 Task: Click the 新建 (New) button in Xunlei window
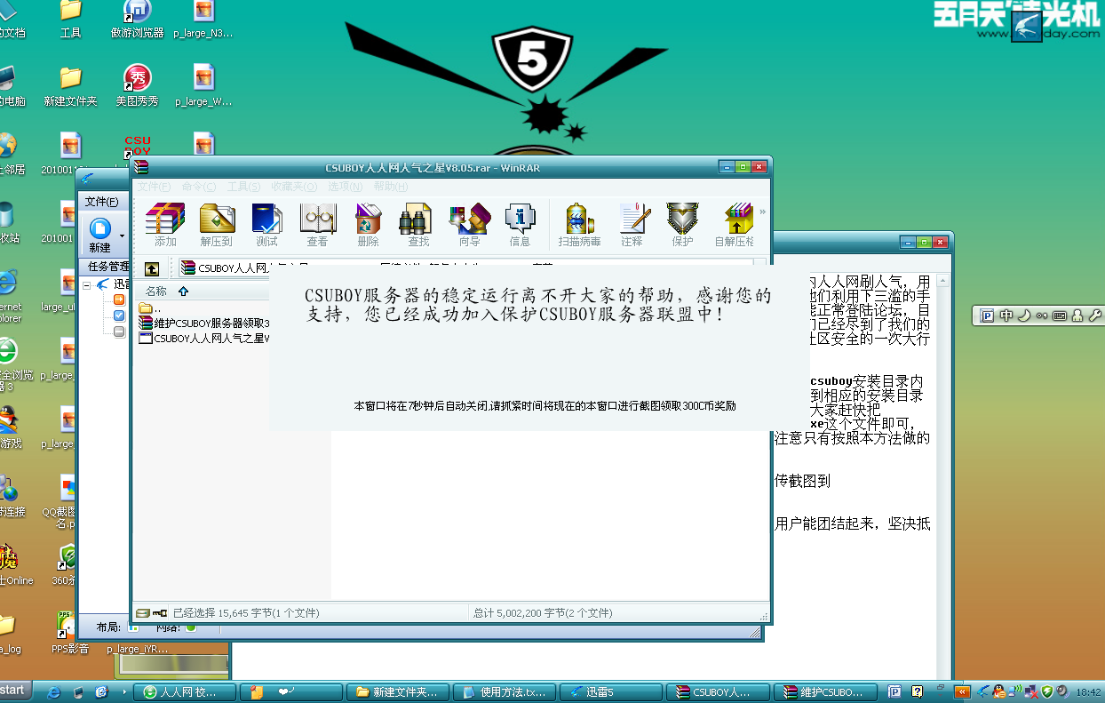pos(100,236)
